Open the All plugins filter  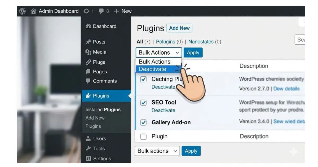tap(139, 42)
